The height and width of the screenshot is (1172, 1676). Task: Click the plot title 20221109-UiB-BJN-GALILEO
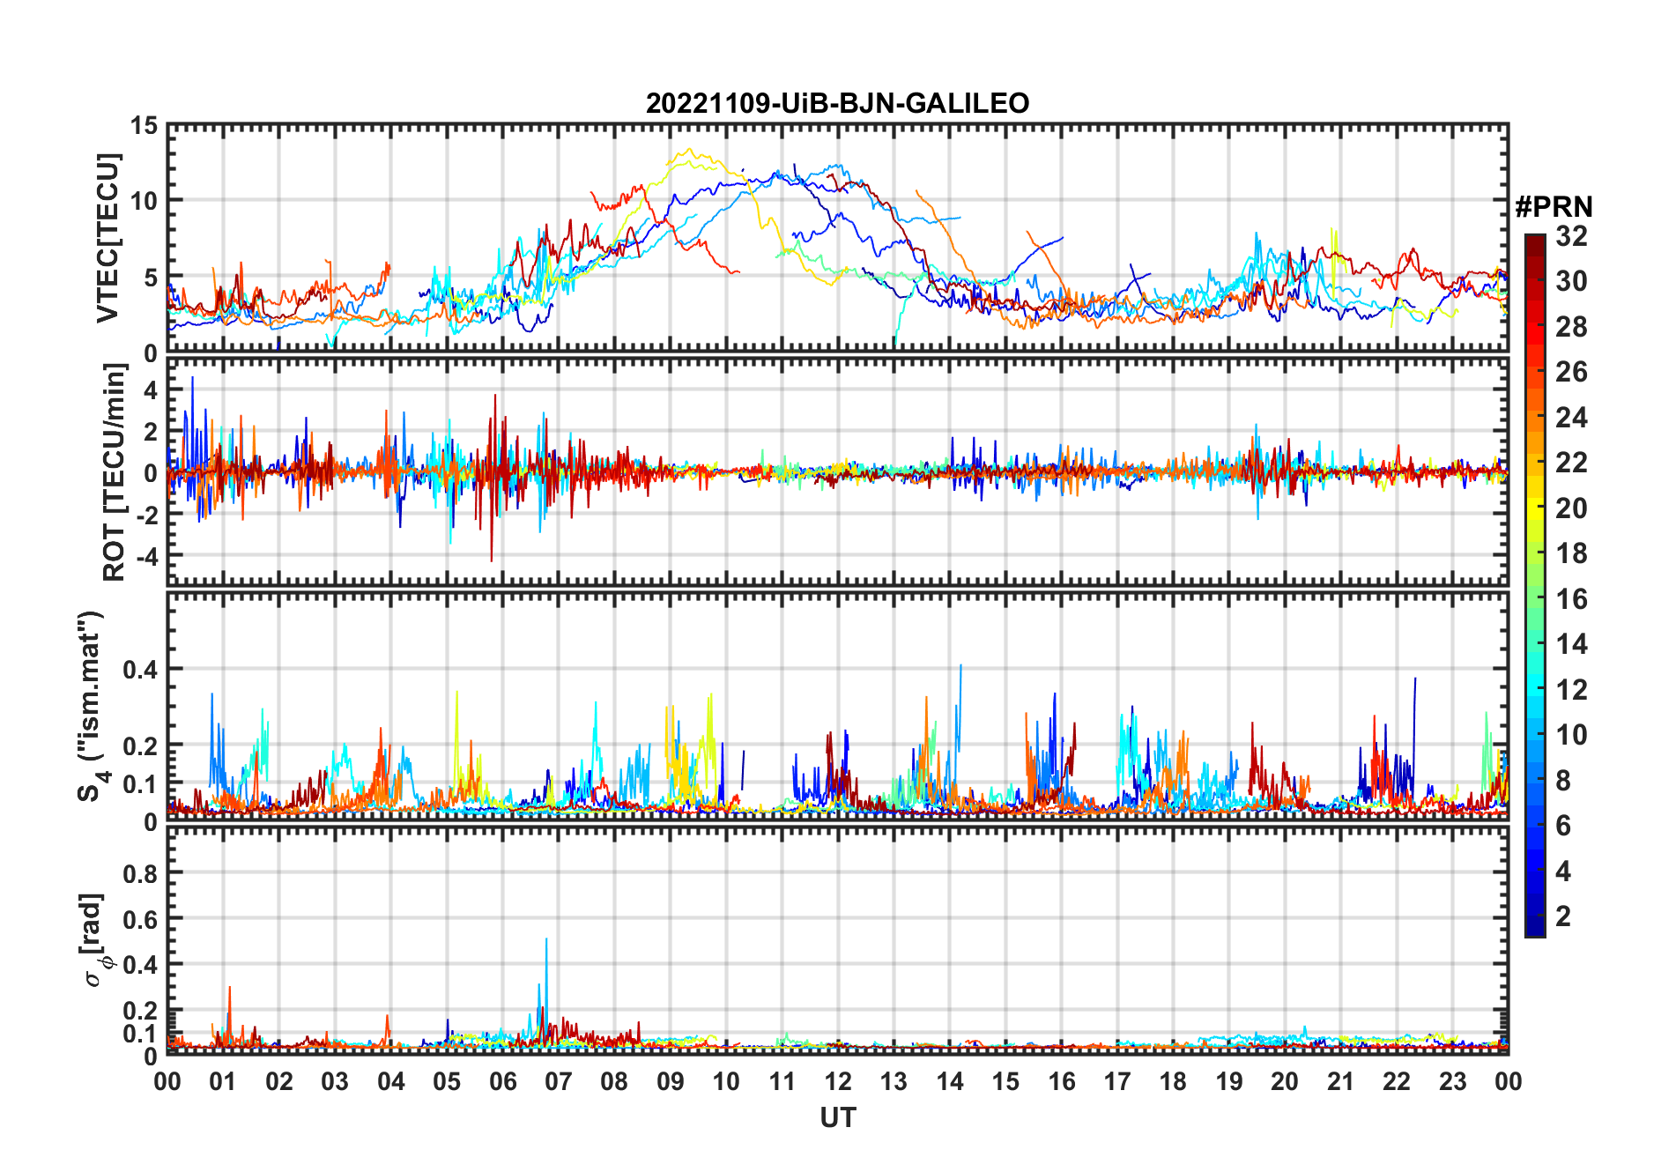click(837, 103)
